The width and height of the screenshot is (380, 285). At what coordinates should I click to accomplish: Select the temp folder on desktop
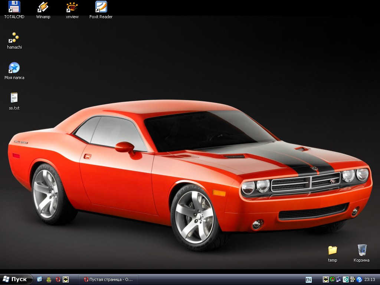(332, 250)
